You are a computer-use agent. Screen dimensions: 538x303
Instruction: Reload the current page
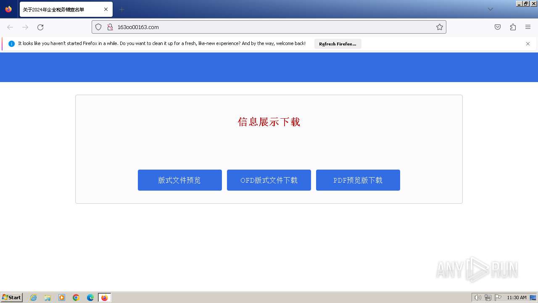pos(40,27)
